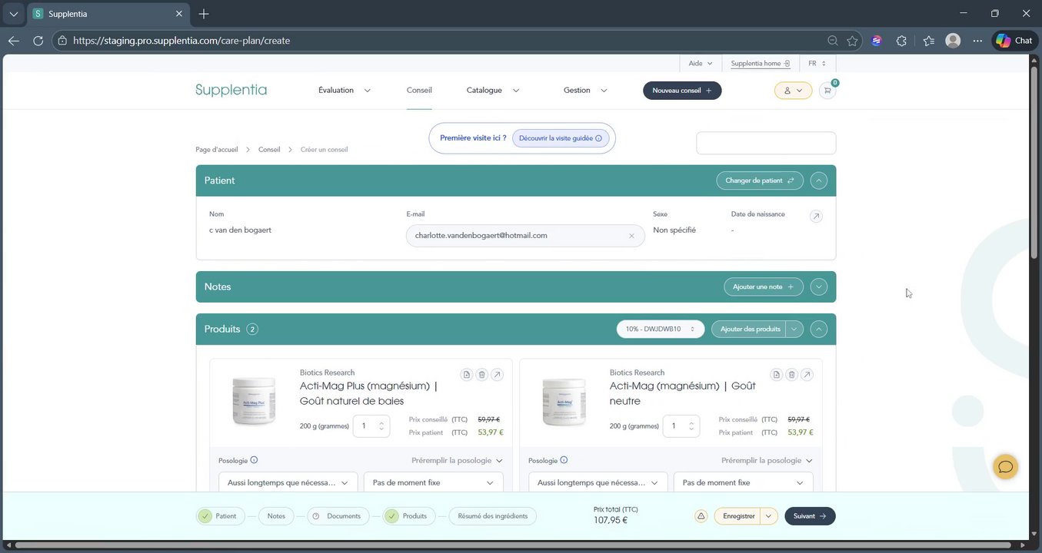Click the empty search field above Patient
The height and width of the screenshot is (553, 1042).
766,143
